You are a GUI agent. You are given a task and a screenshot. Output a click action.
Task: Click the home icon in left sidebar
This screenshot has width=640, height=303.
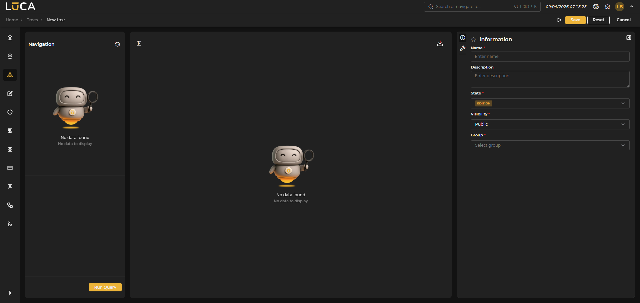tap(10, 38)
